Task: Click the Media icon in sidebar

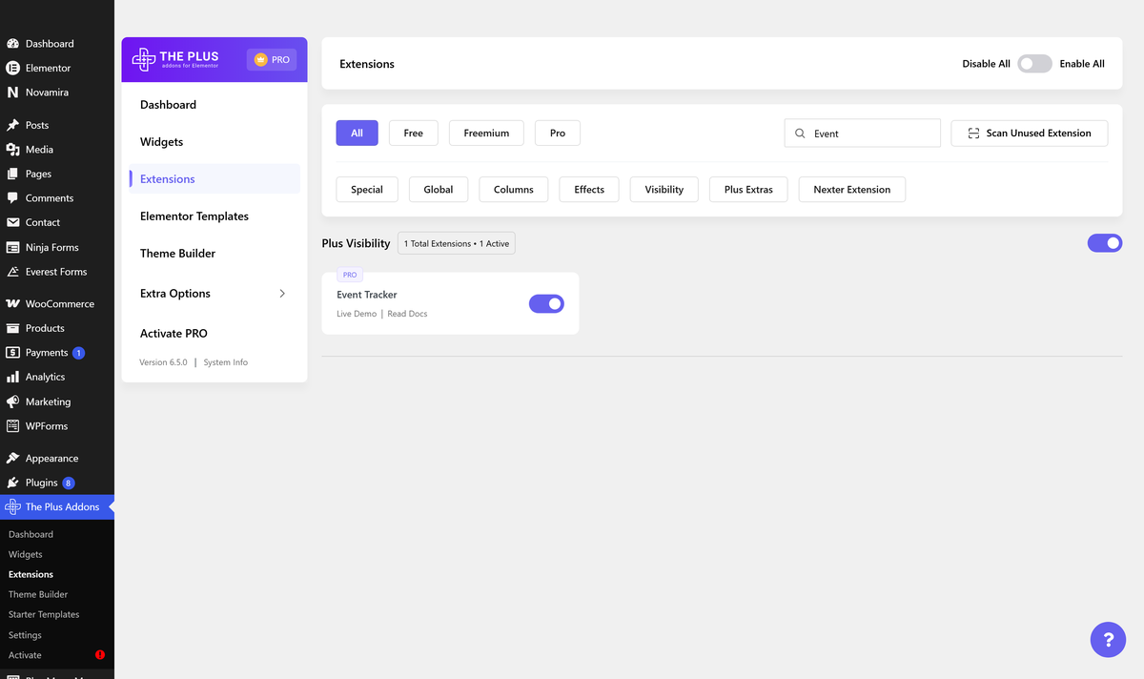Action: coord(13,150)
